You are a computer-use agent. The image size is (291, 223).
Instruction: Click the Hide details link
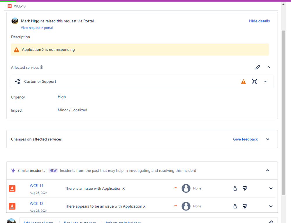coord(259,21)
